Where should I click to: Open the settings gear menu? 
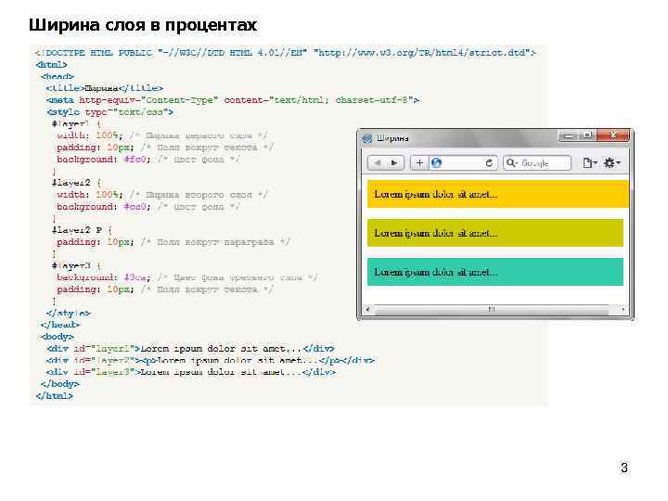[x=611, y=162]
